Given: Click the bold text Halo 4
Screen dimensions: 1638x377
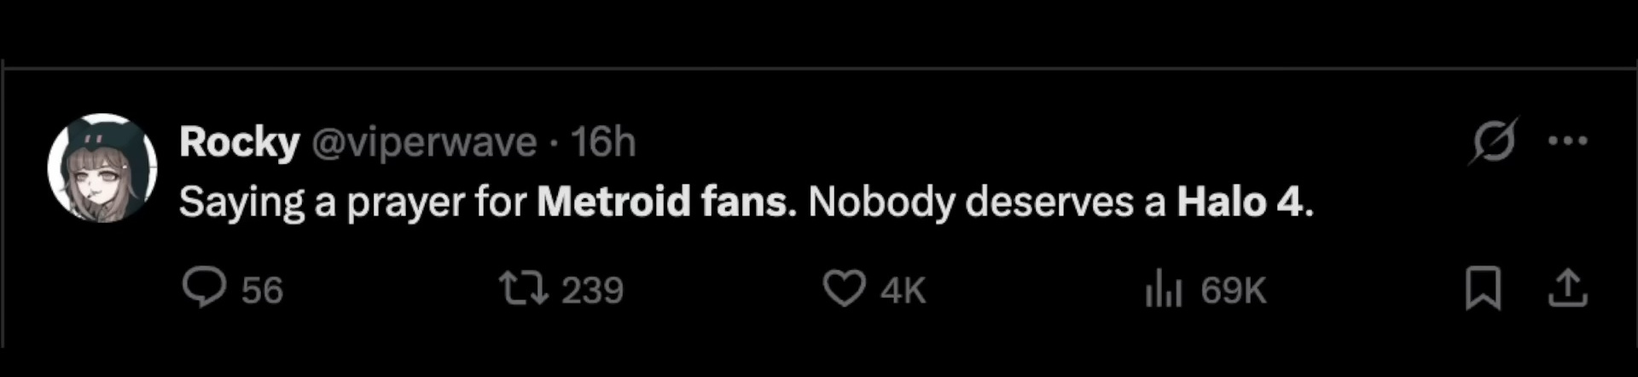Looking at the screenshot, I should (x=1240, y=203).
